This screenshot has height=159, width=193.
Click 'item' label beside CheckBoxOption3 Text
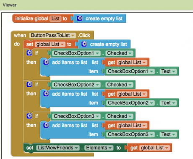click(x=93, y=134)
